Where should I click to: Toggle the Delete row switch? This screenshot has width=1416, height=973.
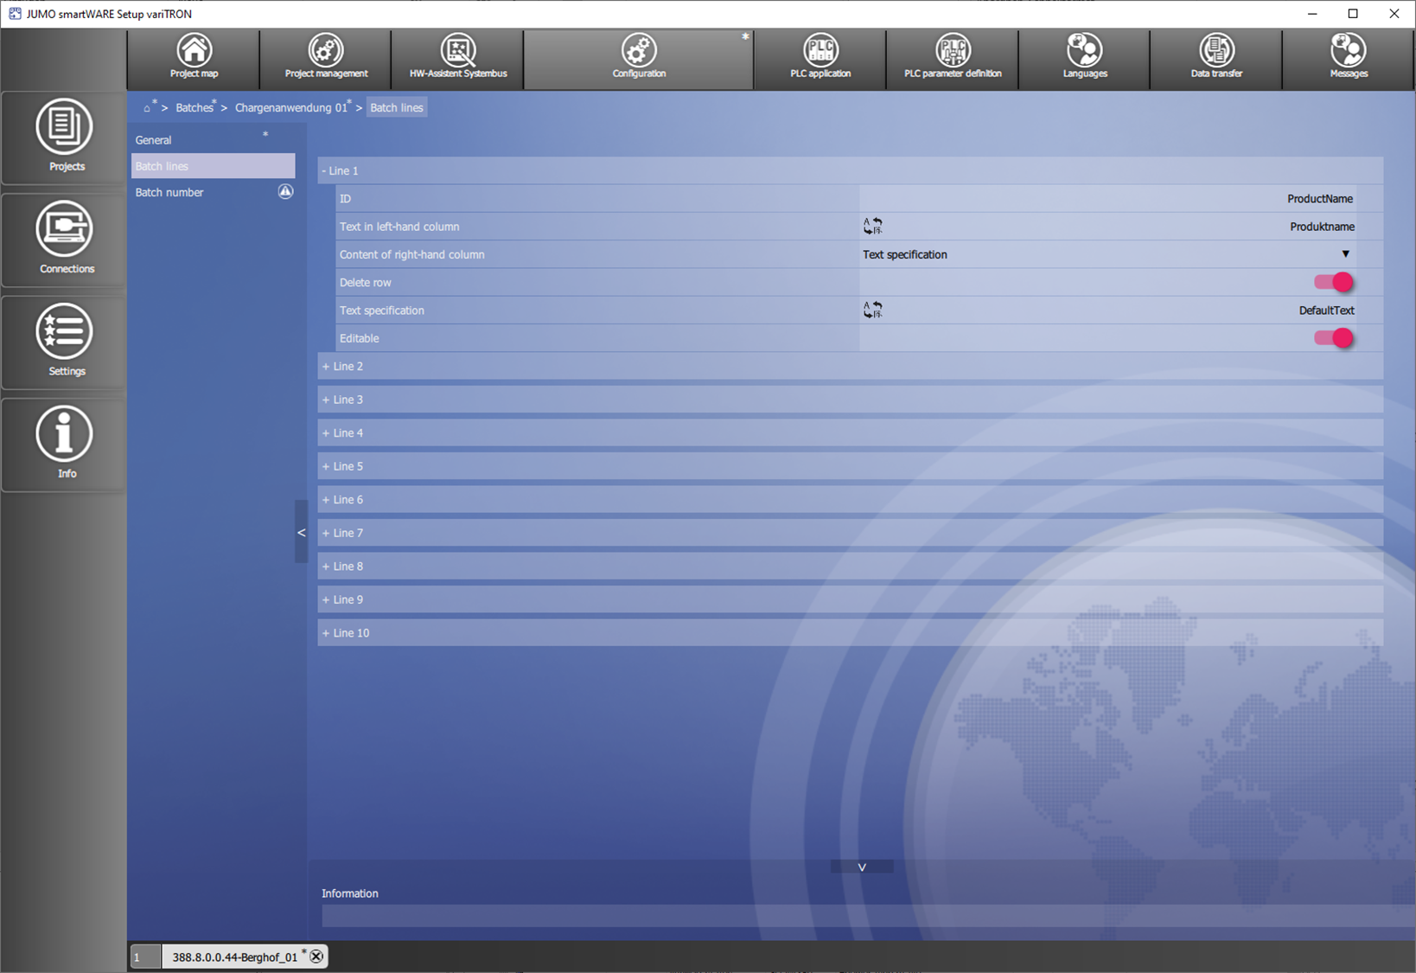pyautogui.click(x=1333, y=283)
